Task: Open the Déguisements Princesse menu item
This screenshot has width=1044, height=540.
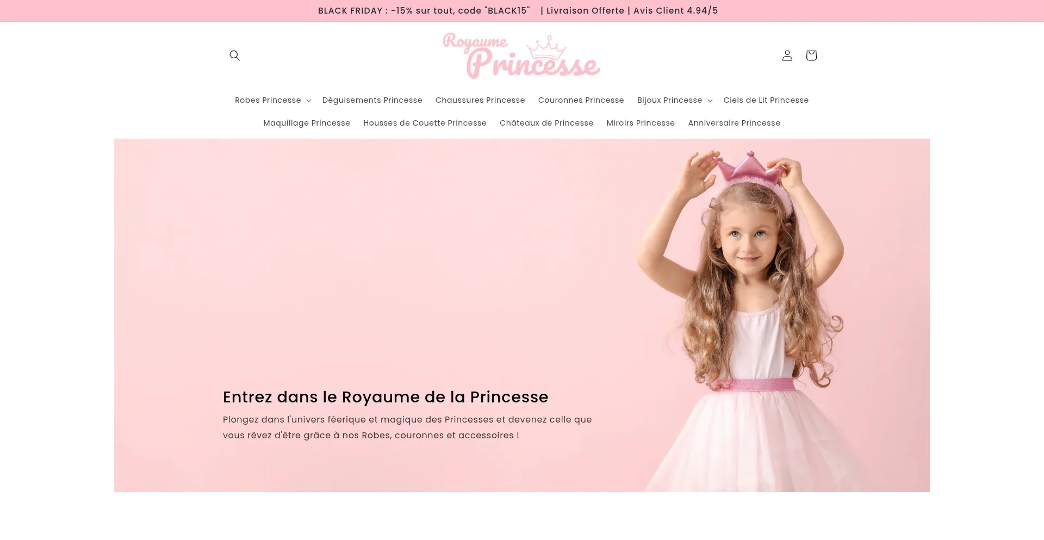Action: coord(372,100)
